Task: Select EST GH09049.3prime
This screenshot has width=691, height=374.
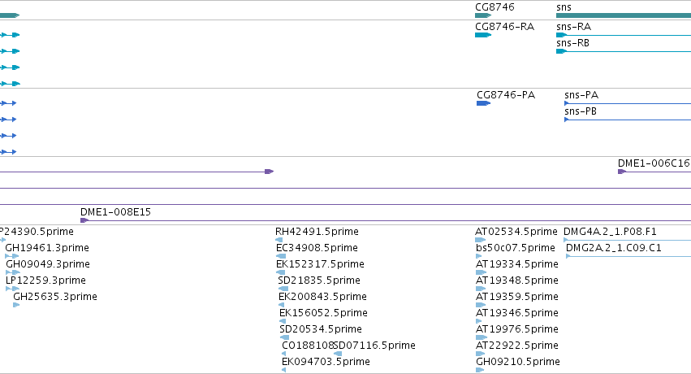Action: (48, 264)
